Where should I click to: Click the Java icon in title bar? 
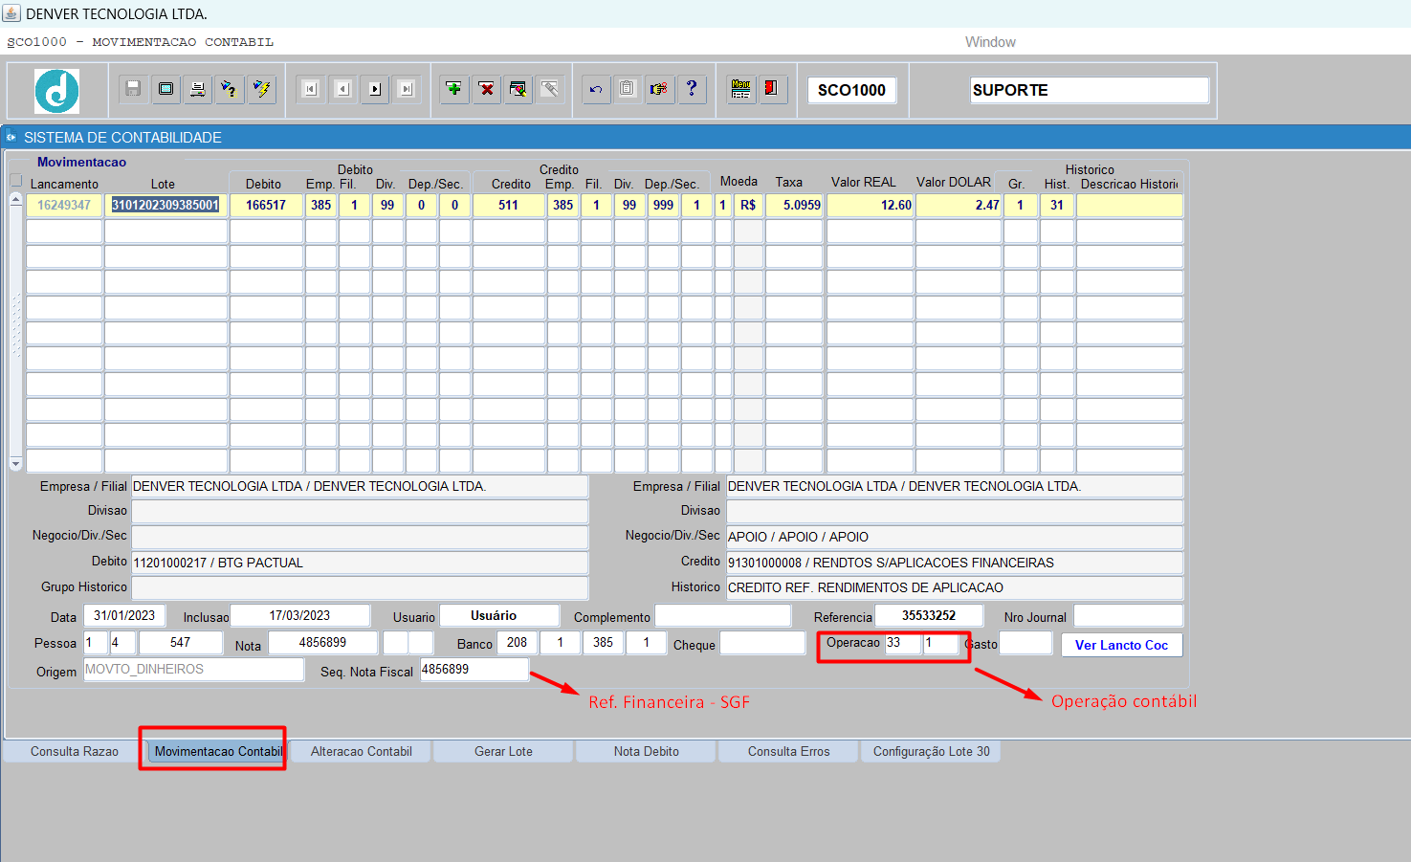[11, 13]
